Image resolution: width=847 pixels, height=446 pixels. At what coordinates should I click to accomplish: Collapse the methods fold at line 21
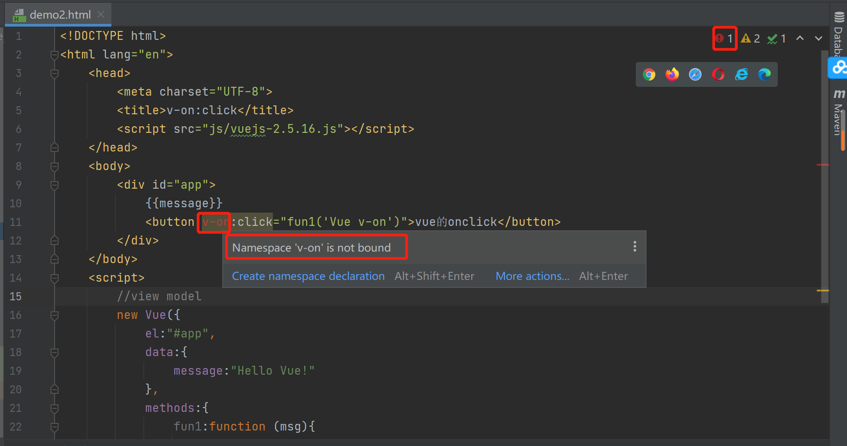tap(55, 408)
